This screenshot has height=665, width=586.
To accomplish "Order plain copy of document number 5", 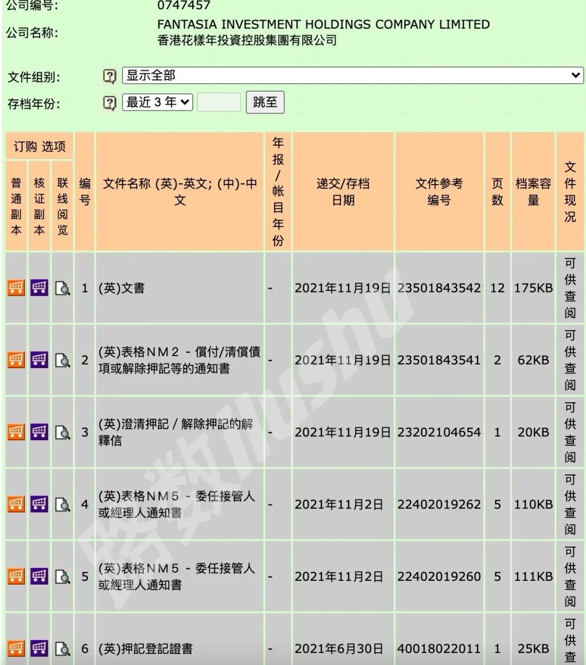I will (x=16, y=577).
